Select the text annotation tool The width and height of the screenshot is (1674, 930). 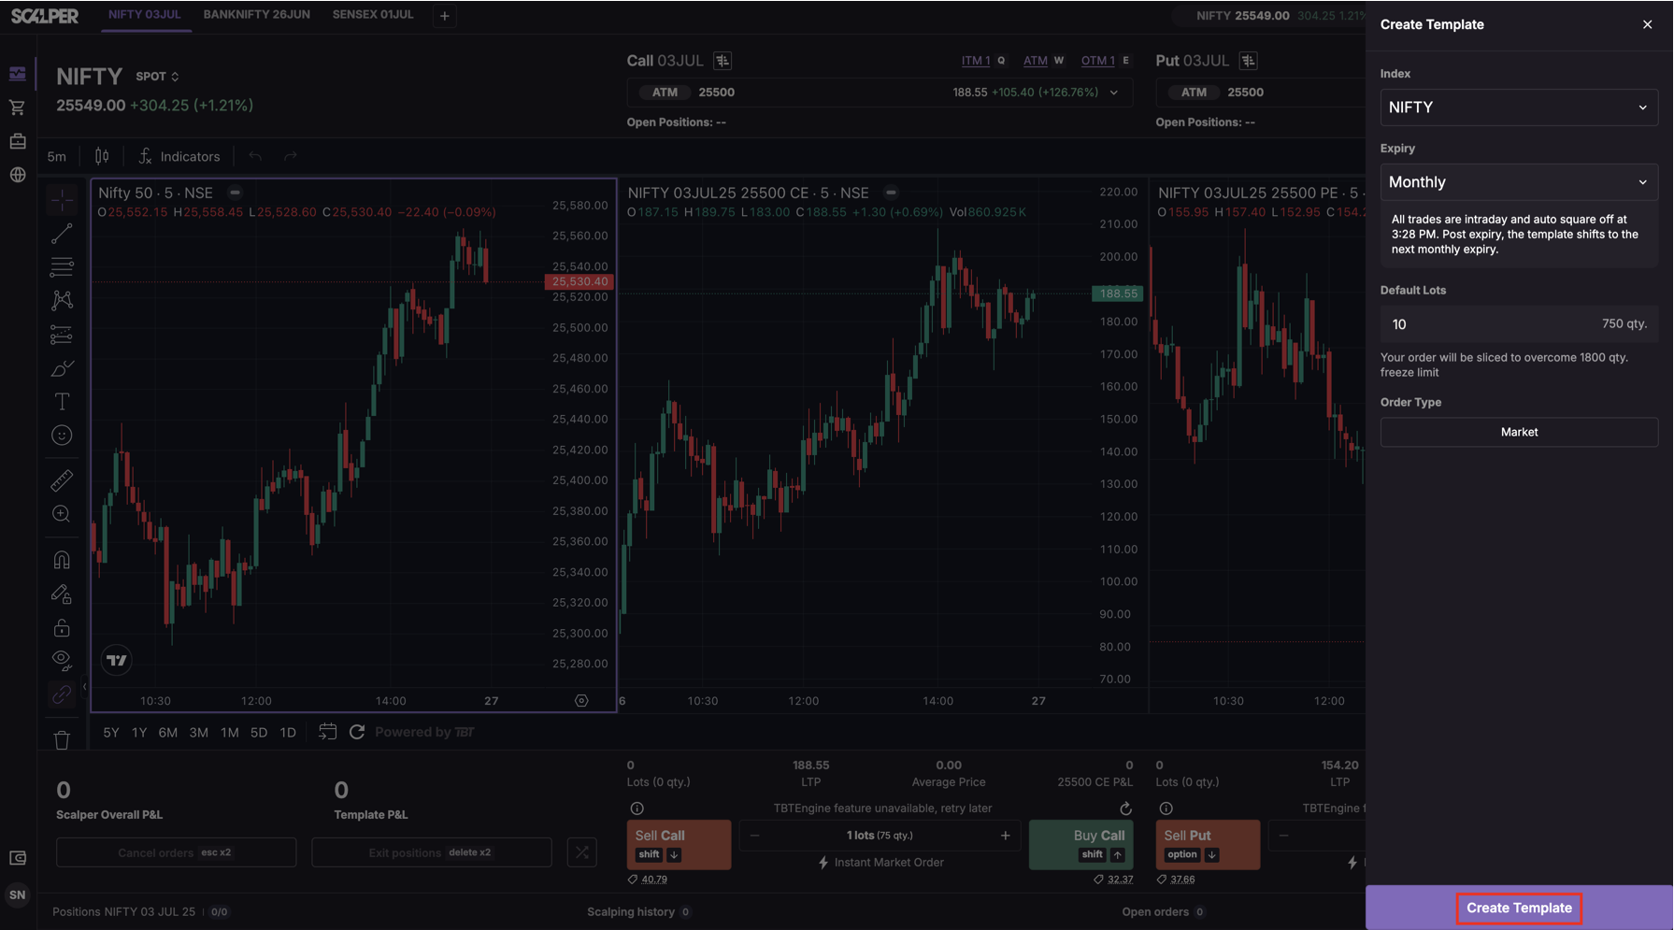pyautogui.click(x=62, y=402)
